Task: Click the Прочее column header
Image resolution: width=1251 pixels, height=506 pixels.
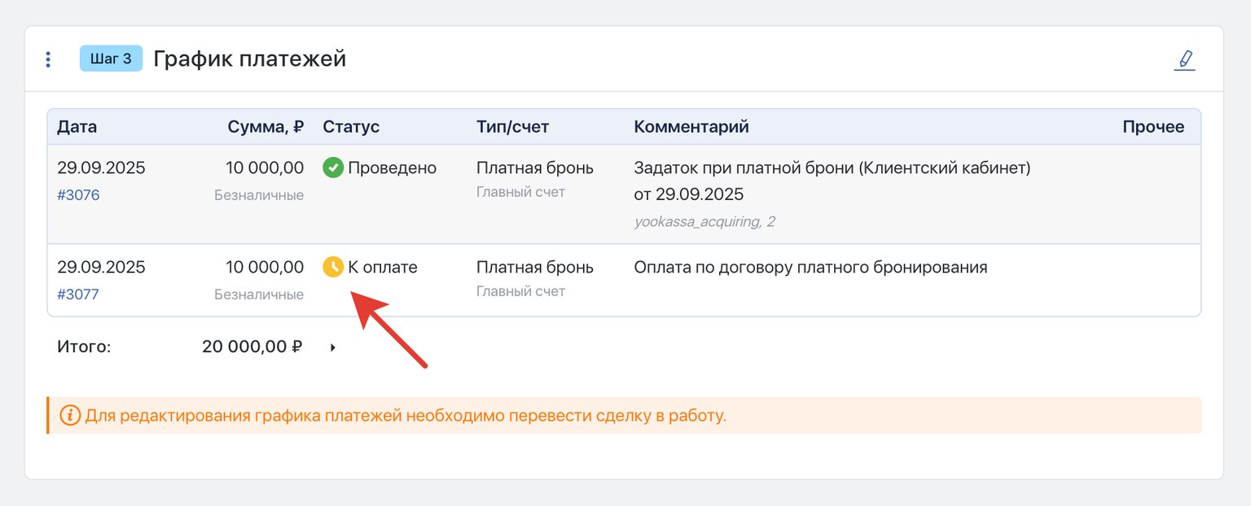Action: [1153, 127]
